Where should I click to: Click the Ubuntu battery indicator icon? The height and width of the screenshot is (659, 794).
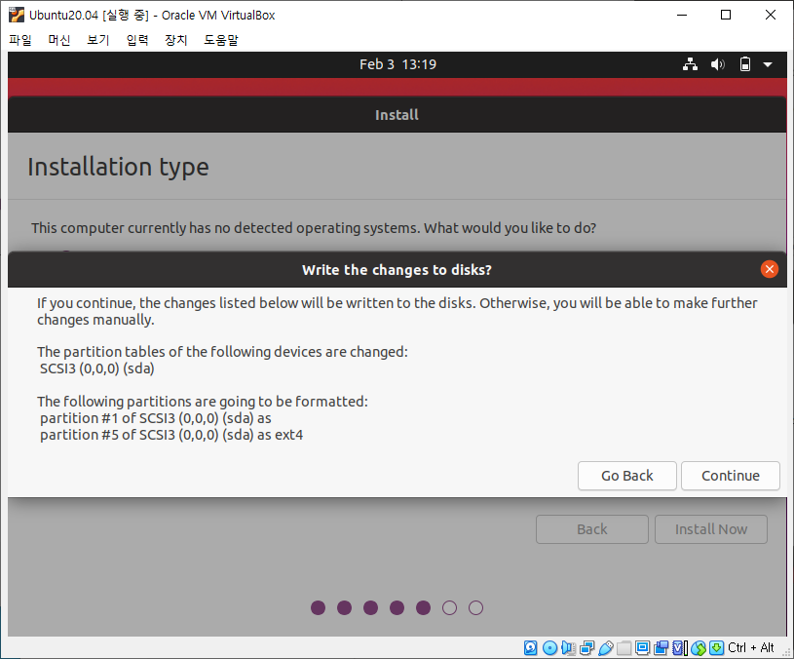pos(745,64)
